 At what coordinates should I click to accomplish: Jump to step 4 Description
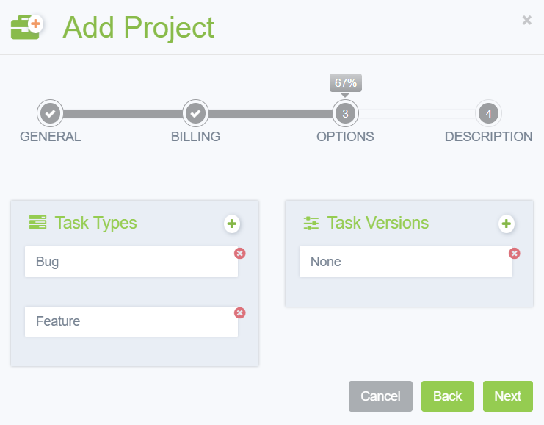point(488,114)
